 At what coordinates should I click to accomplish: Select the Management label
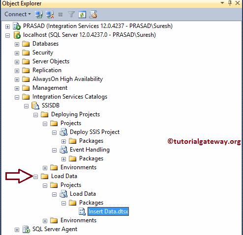pyautogui.click(x=50, y=88)
